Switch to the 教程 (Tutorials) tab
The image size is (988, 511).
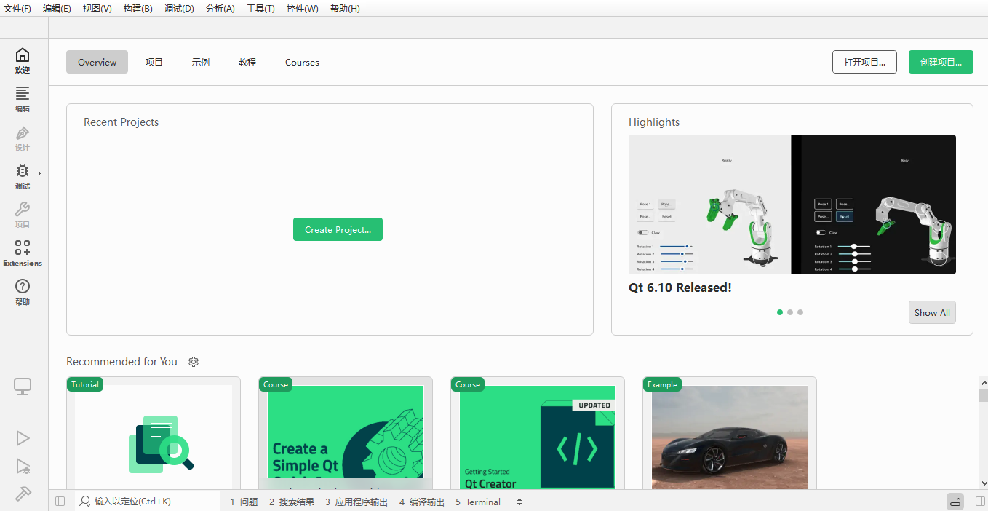[x=247, y=62]
